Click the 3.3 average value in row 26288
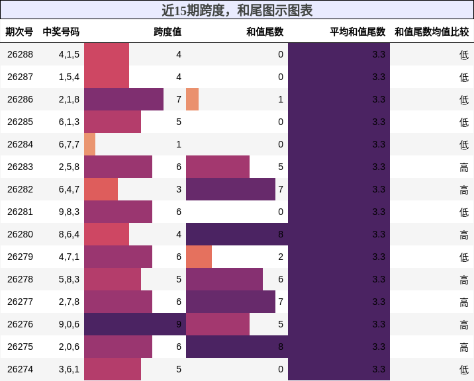 tap(379, 54)
